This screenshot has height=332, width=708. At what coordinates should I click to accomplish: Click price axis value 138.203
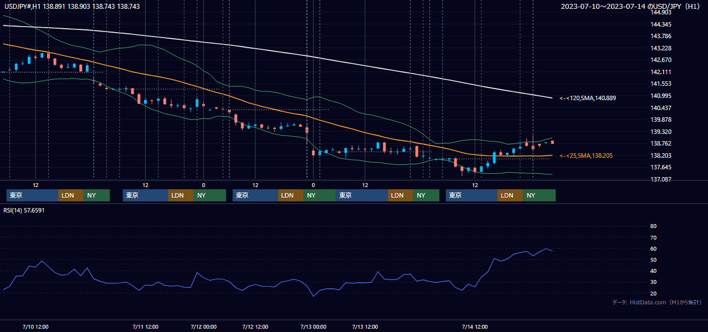(661, 155)
